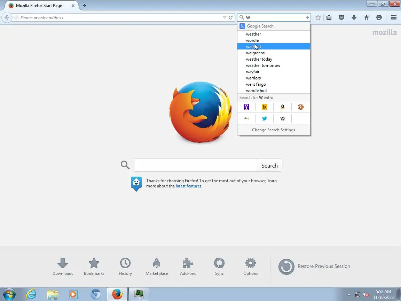Close the Mozilla Firefox Start Page tab
The image size is (401, 301).
click(73, 5)
